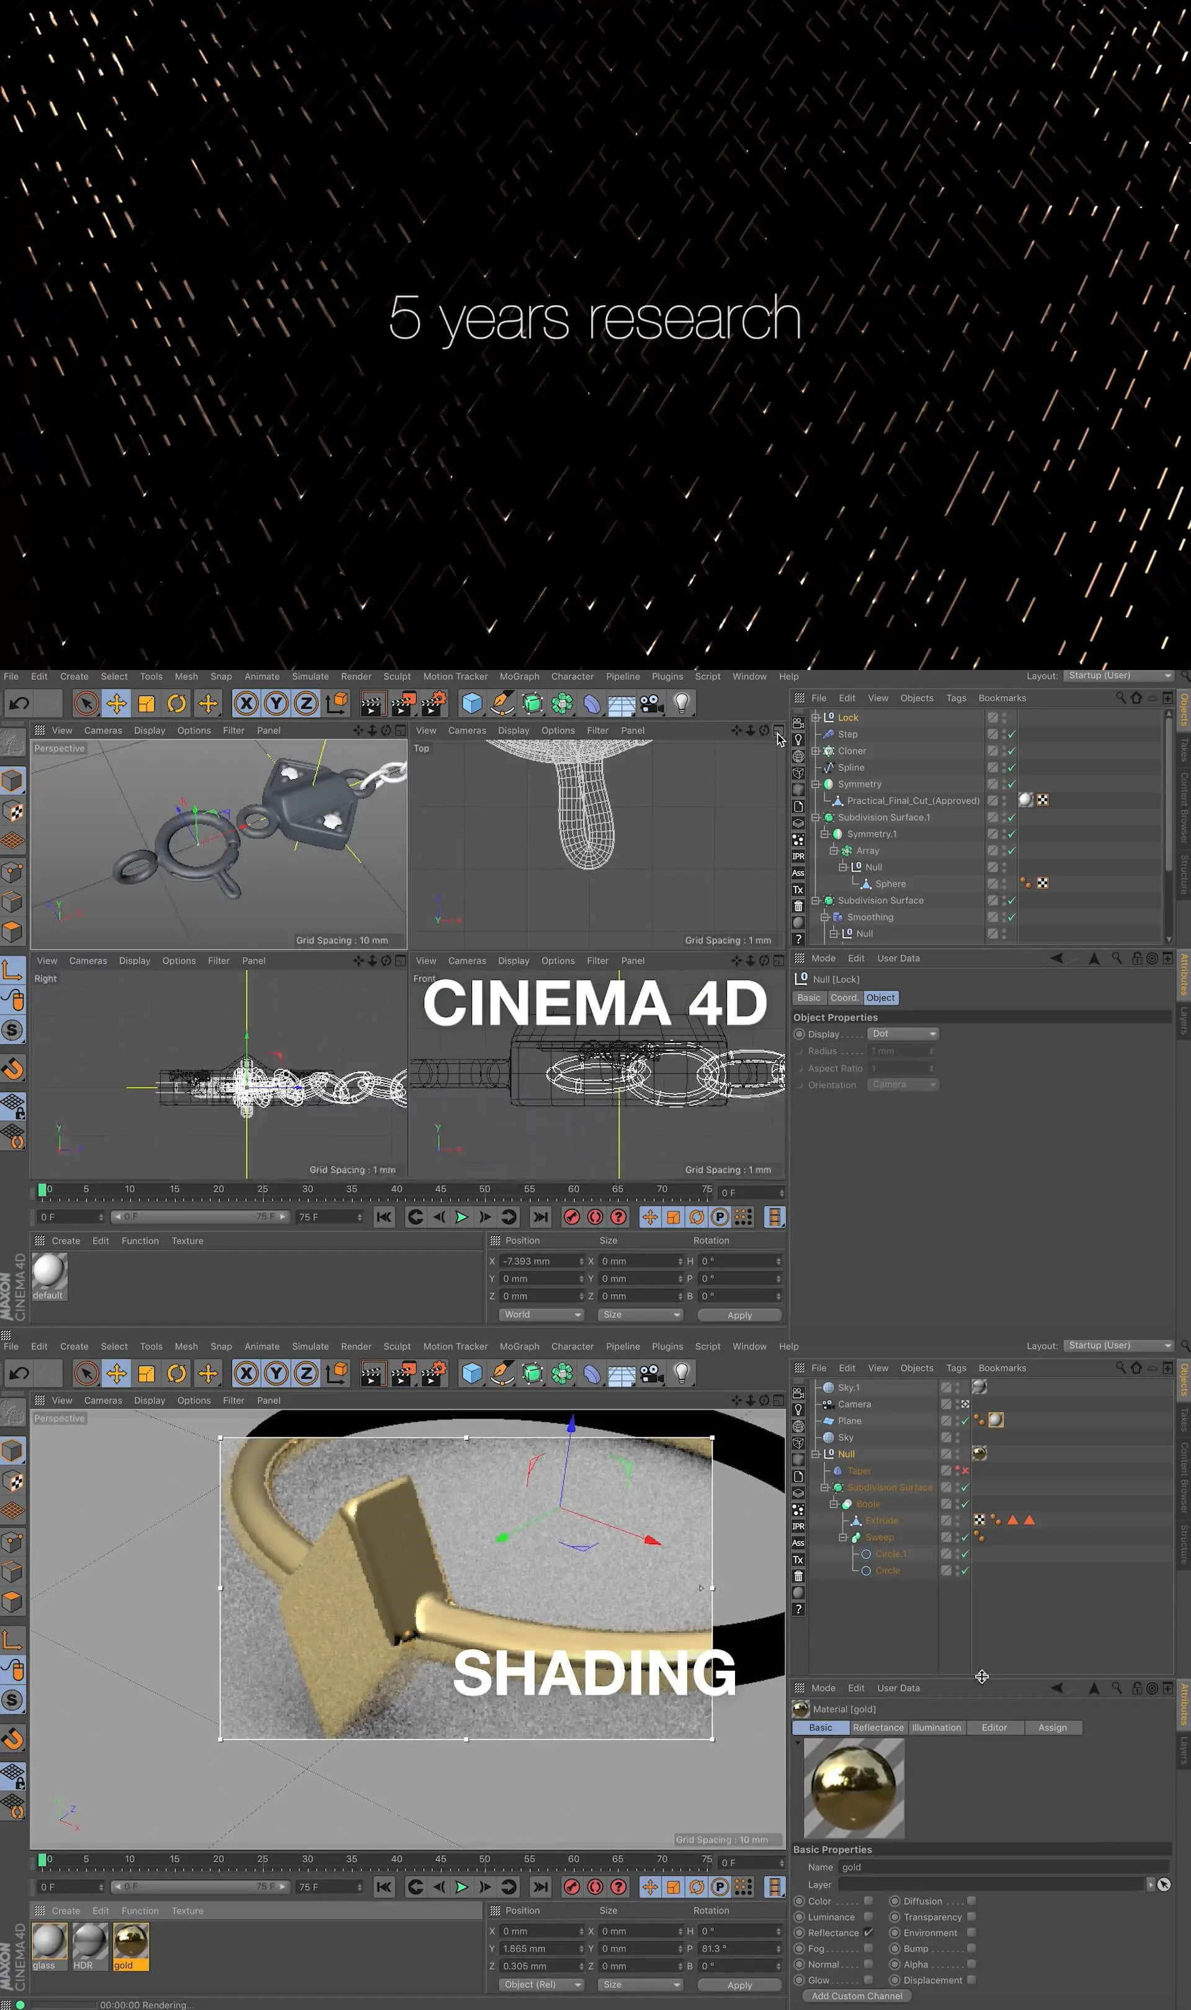Toggle X-axis lock in chain scene window
Image resolution: width=1191 pixels, height=2010 pixels.
click(246, 703)
